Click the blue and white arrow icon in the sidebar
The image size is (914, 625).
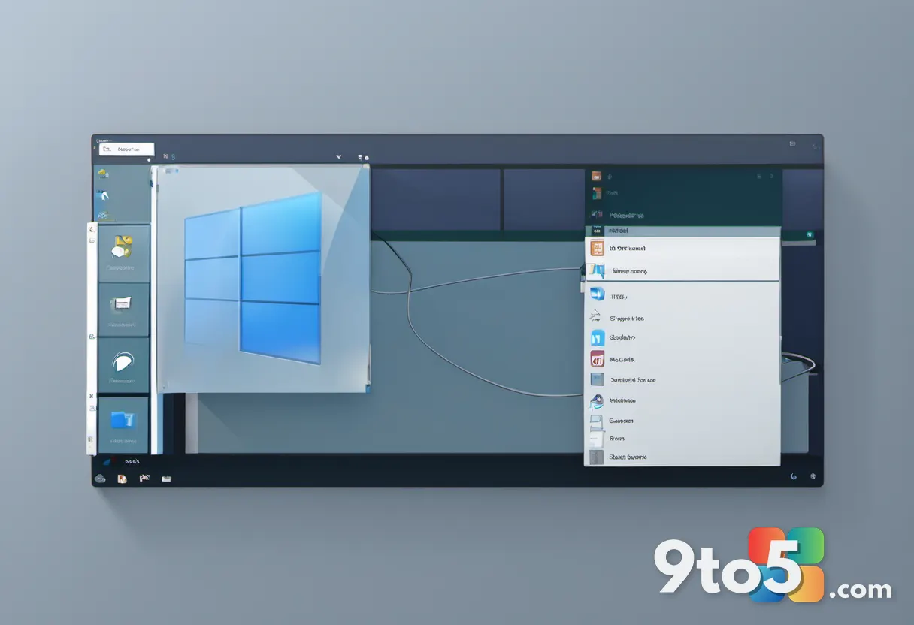(x=103, y=196)
